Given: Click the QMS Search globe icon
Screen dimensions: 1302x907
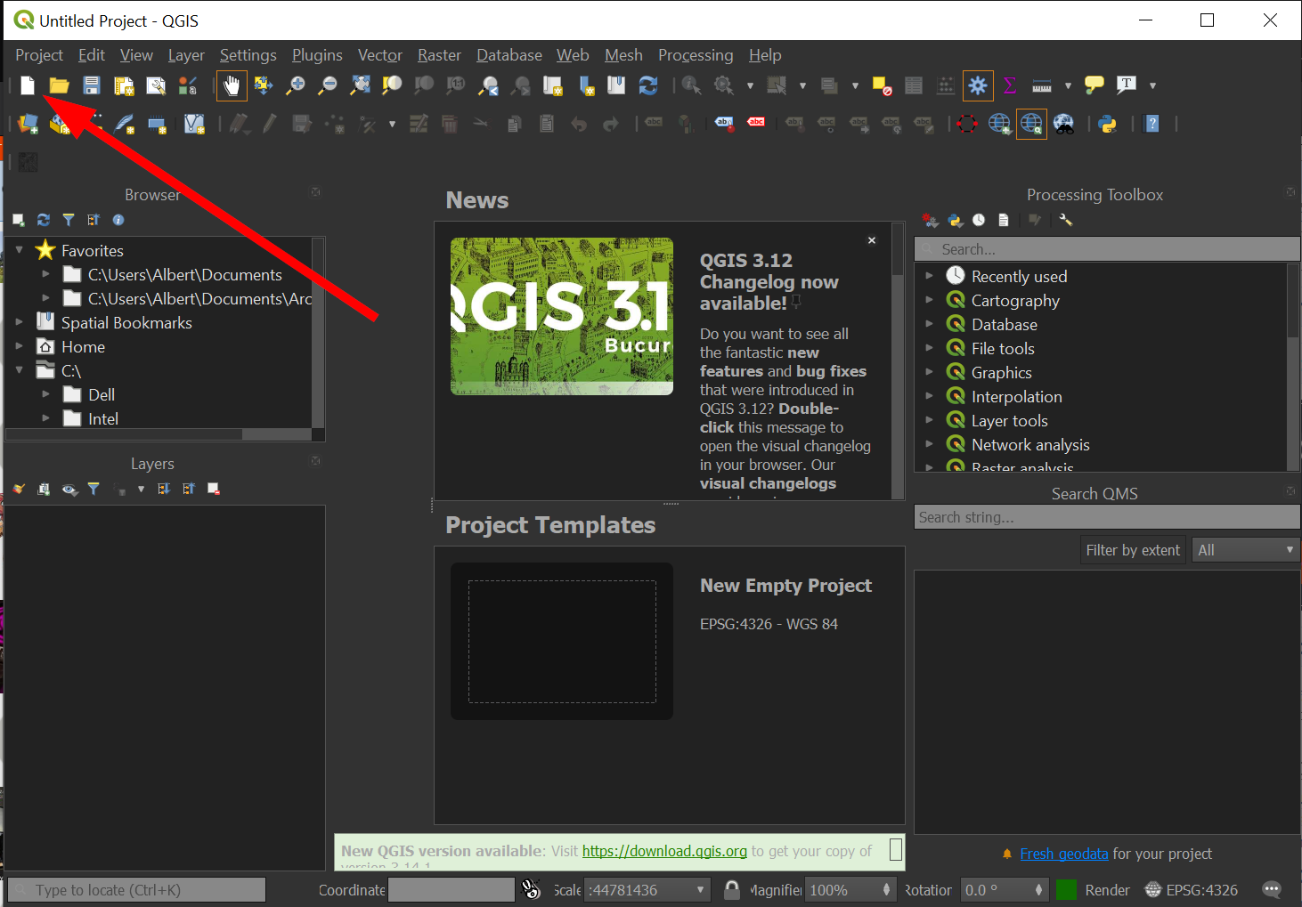Looking at the screenshot, I should click(x=1031, y=124).
